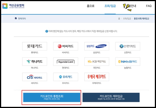156x108 pixels.
Task: Click the 국민카드 caption text
Action: [97, 68]
